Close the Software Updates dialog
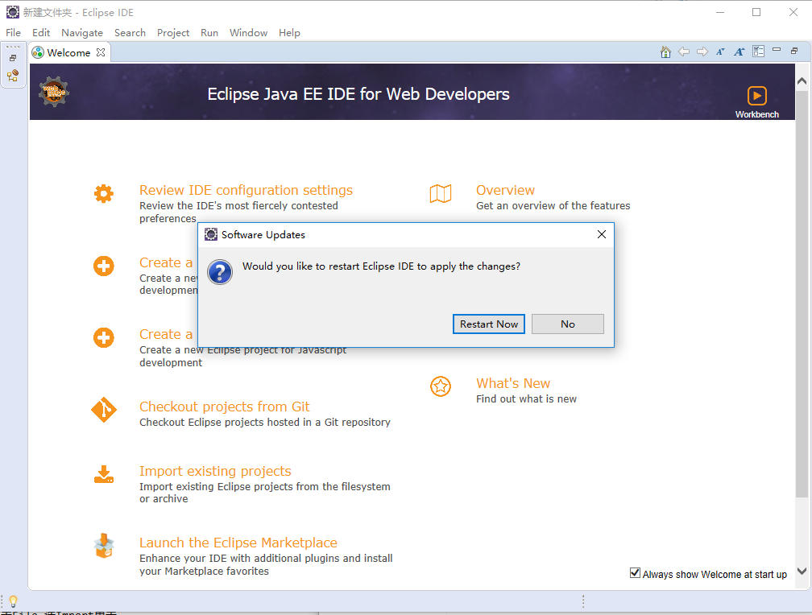This screenshot has width=812, height=615. (x=601, y=234)
